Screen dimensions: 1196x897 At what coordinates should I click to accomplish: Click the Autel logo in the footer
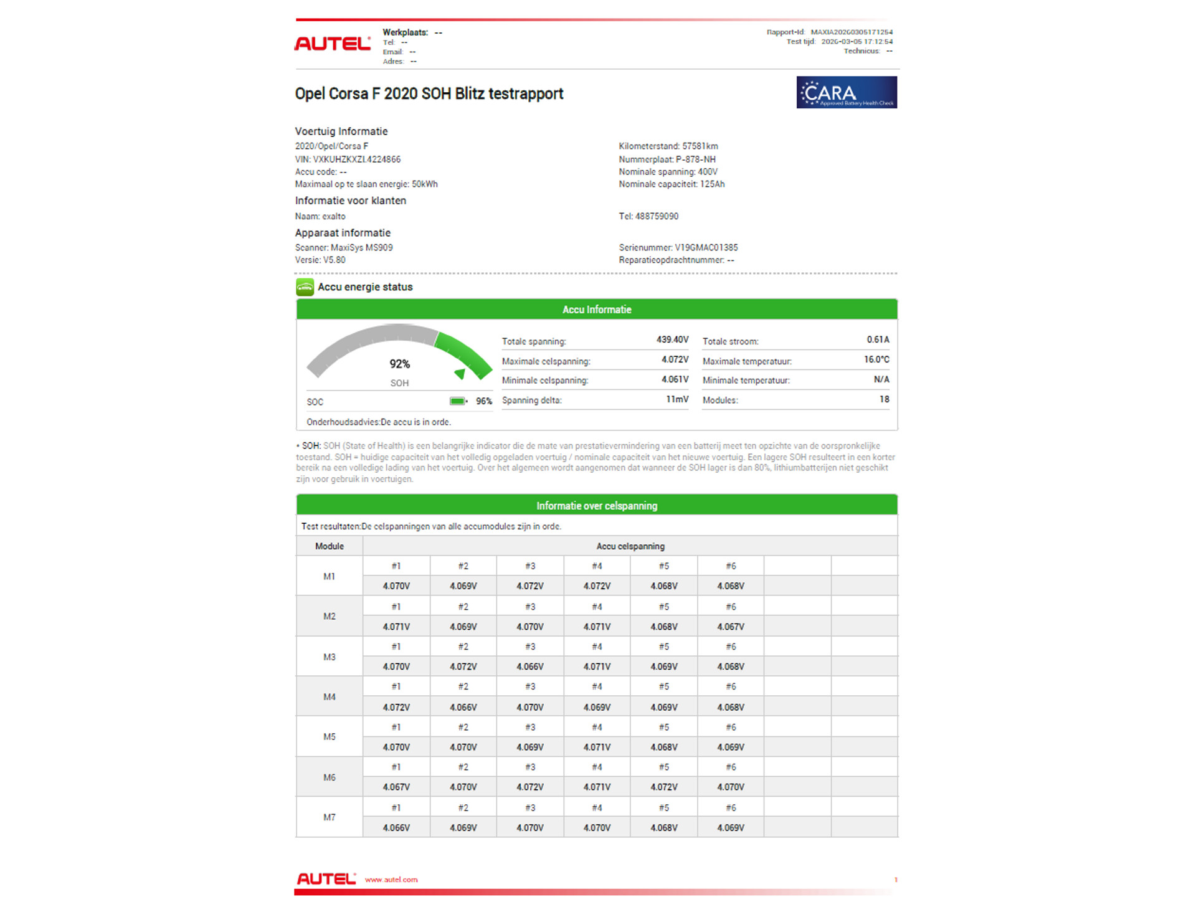click(326, 878)
